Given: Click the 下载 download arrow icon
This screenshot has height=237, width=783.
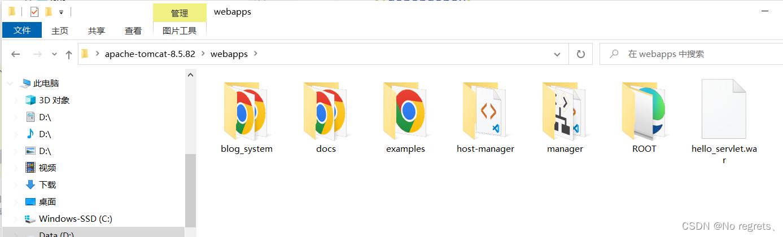Looking at the screenshot, I should click(x=30, y=185).
